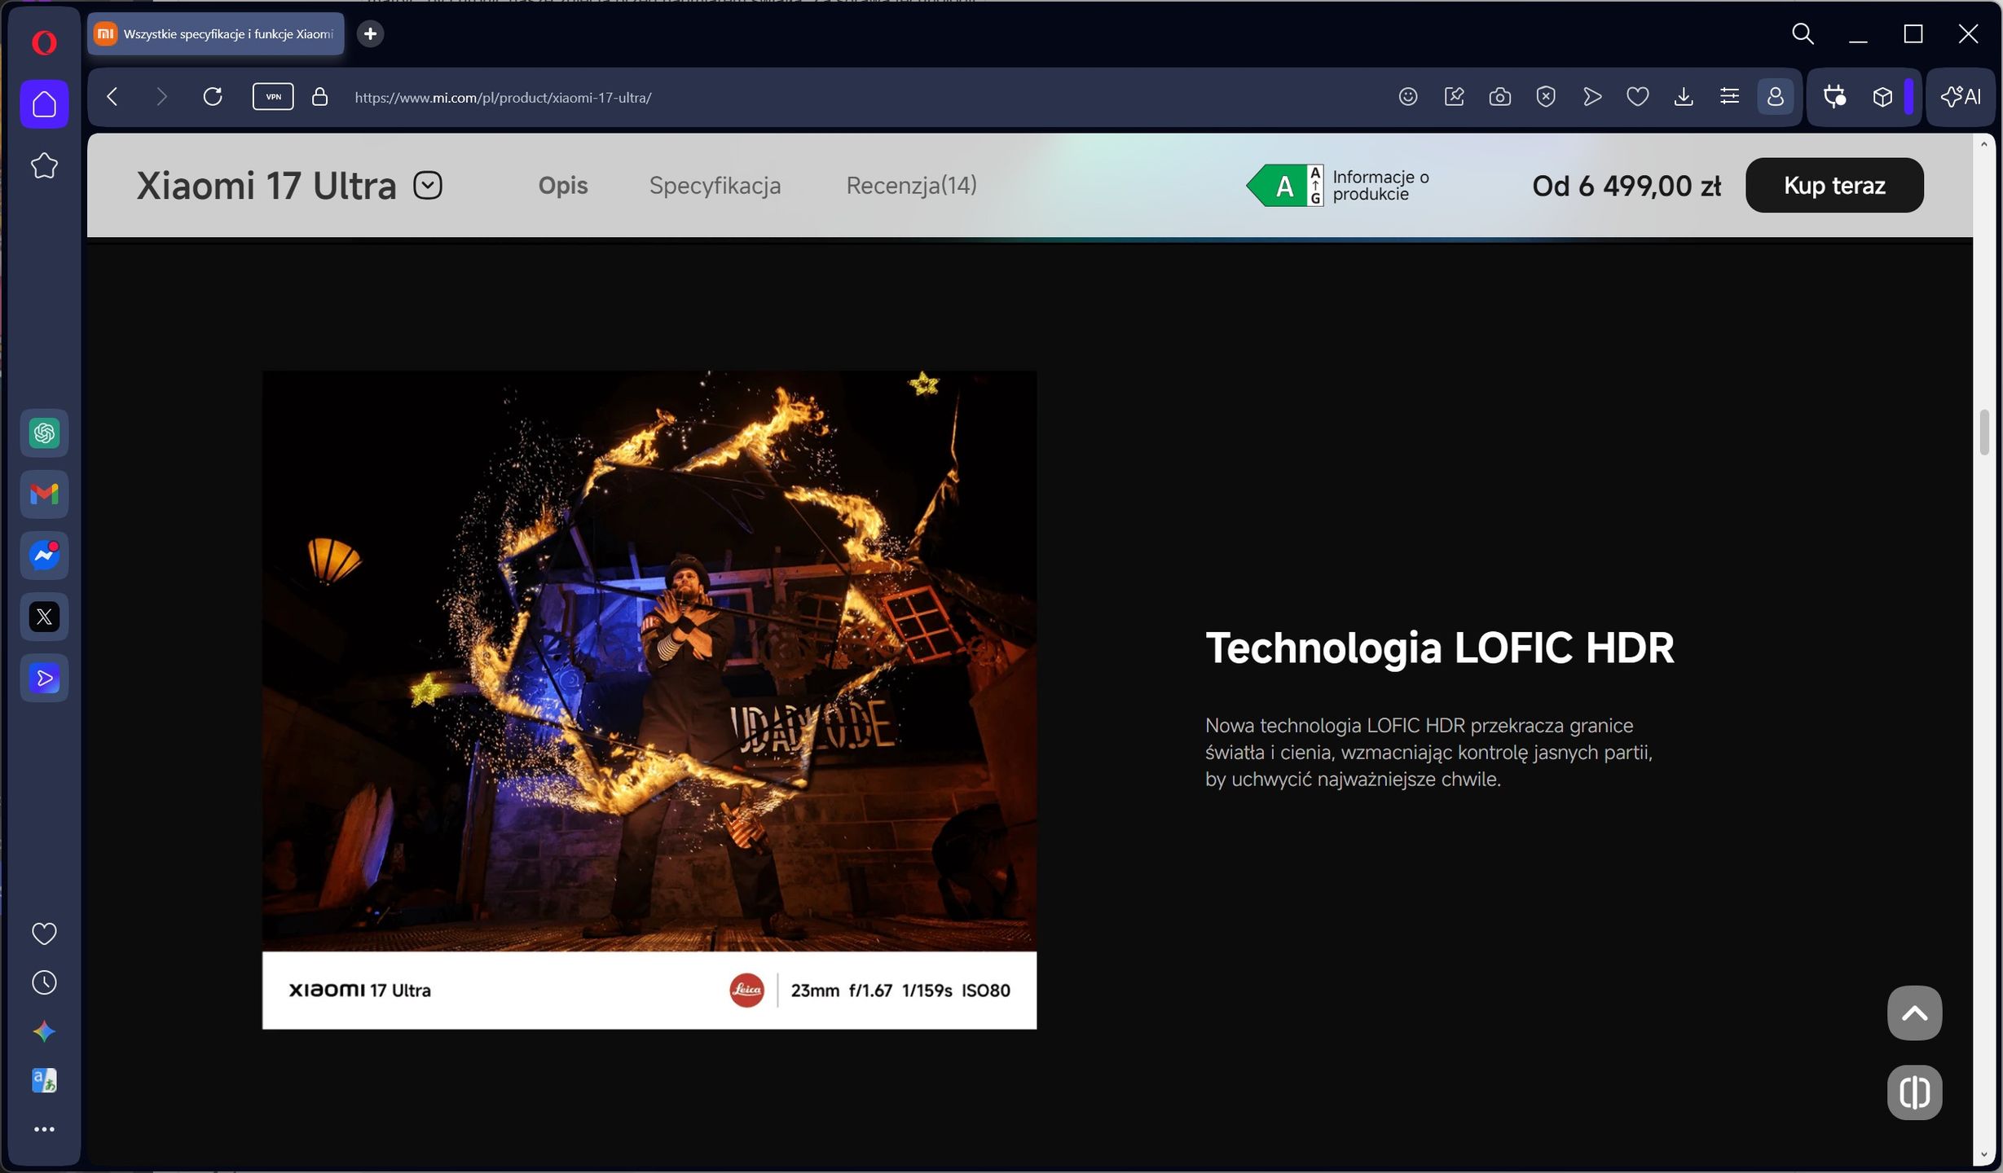Open the plug-in connection toolbar icon
This screenshot has height=1173, width=2003.
click(x=1834, y=97)
